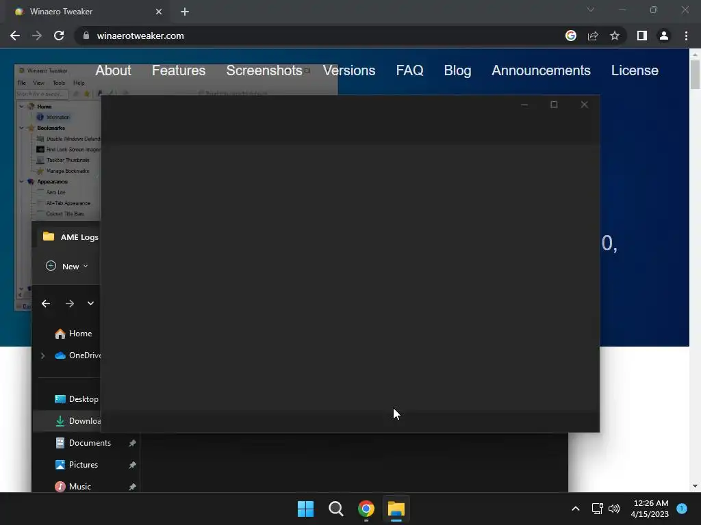Expand the OneDrive tree node
The width and height of the screenshot is (701, 525).
coord(42,355)
